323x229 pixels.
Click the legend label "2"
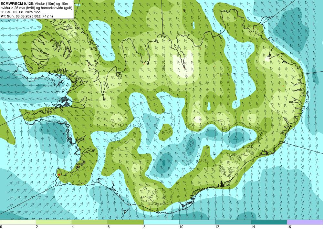(37, 227)
